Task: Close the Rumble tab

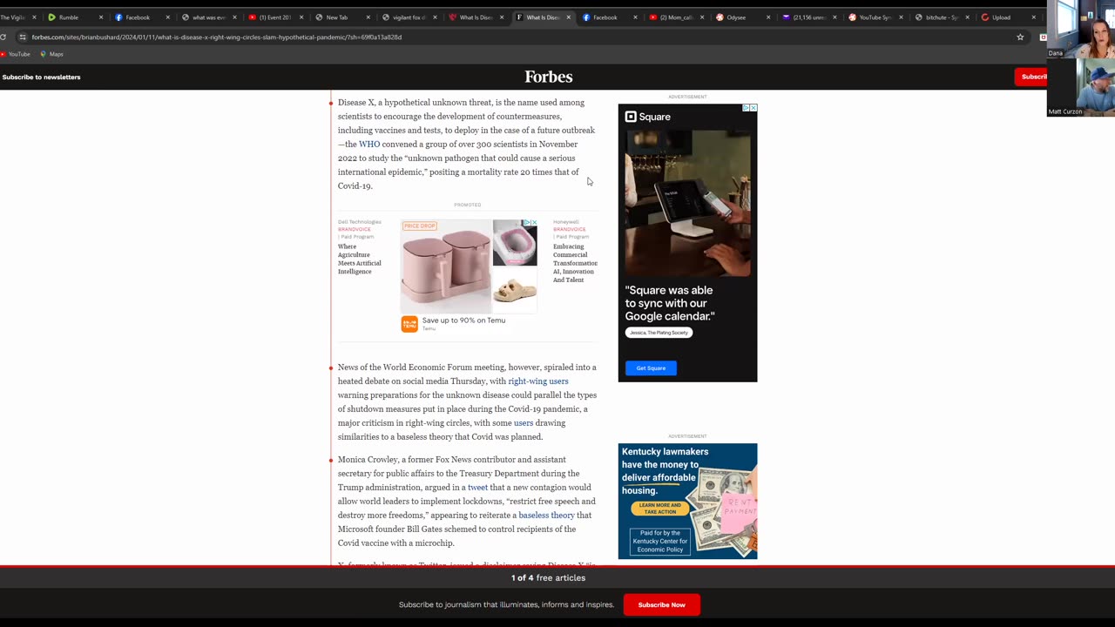Action: [x=101, y=17]
